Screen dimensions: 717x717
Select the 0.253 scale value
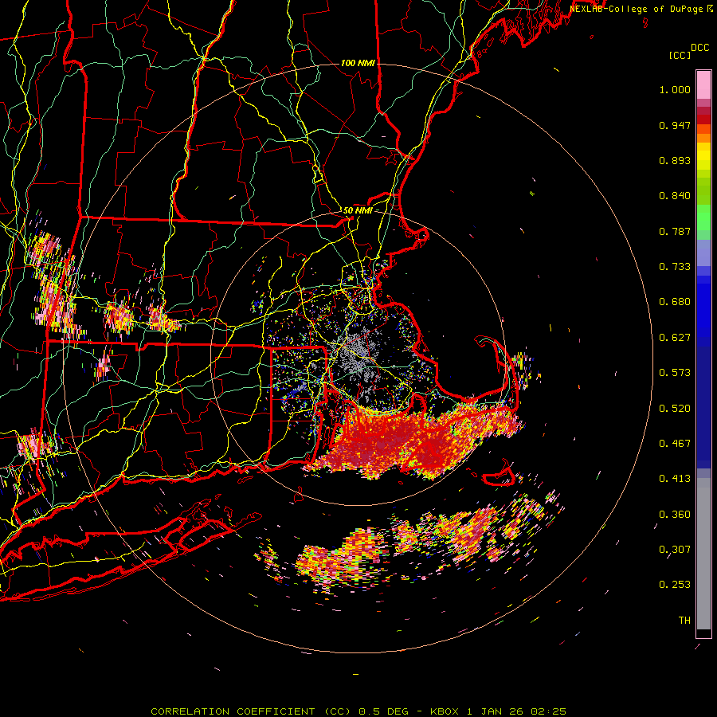pyautogui.click(x=675, y=585)
